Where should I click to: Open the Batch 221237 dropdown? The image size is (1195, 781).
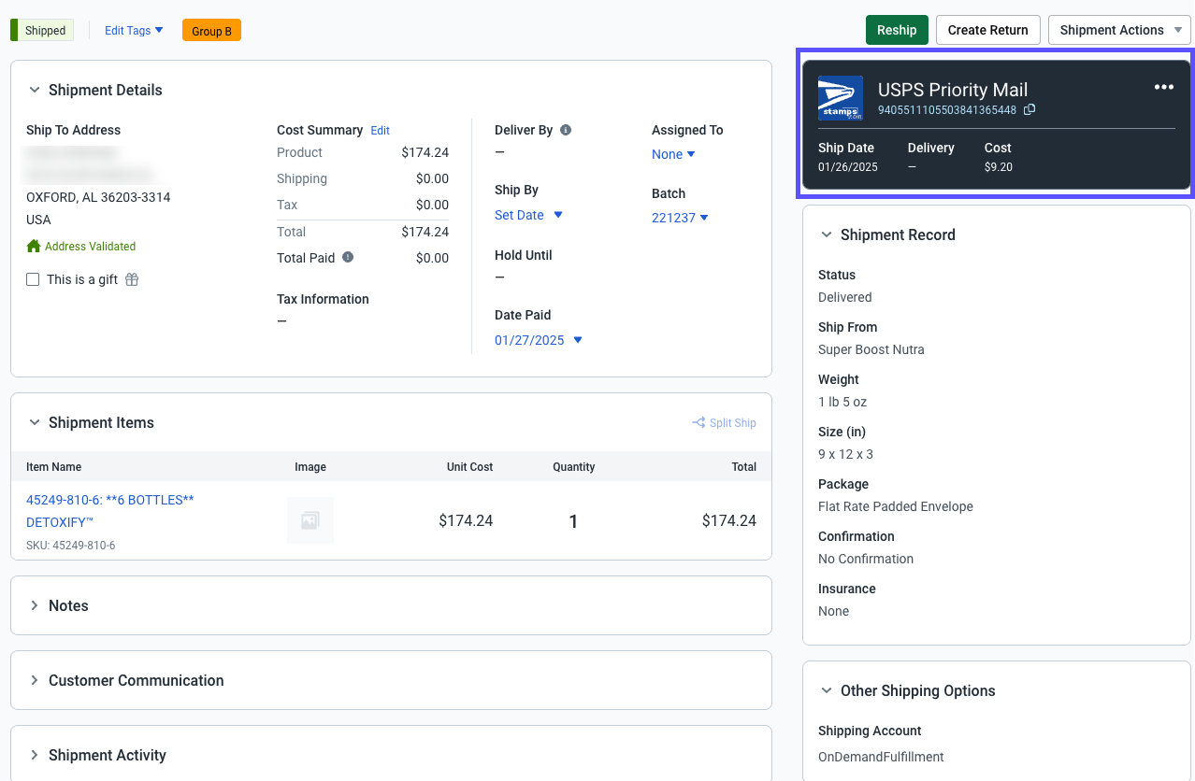coord(680,218)
